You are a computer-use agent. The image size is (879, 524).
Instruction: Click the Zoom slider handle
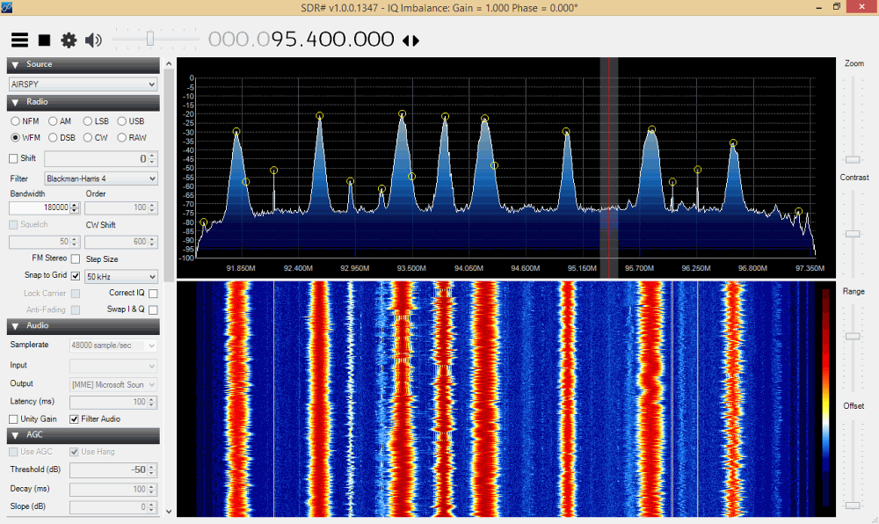point(852,159)
